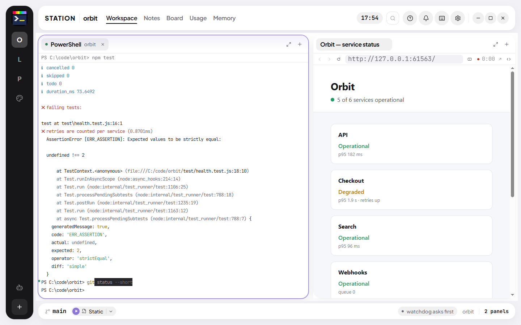Click the URL field showing 127.0.0.1:61563
The image size is (521, 325).
[x=404, y=59]
